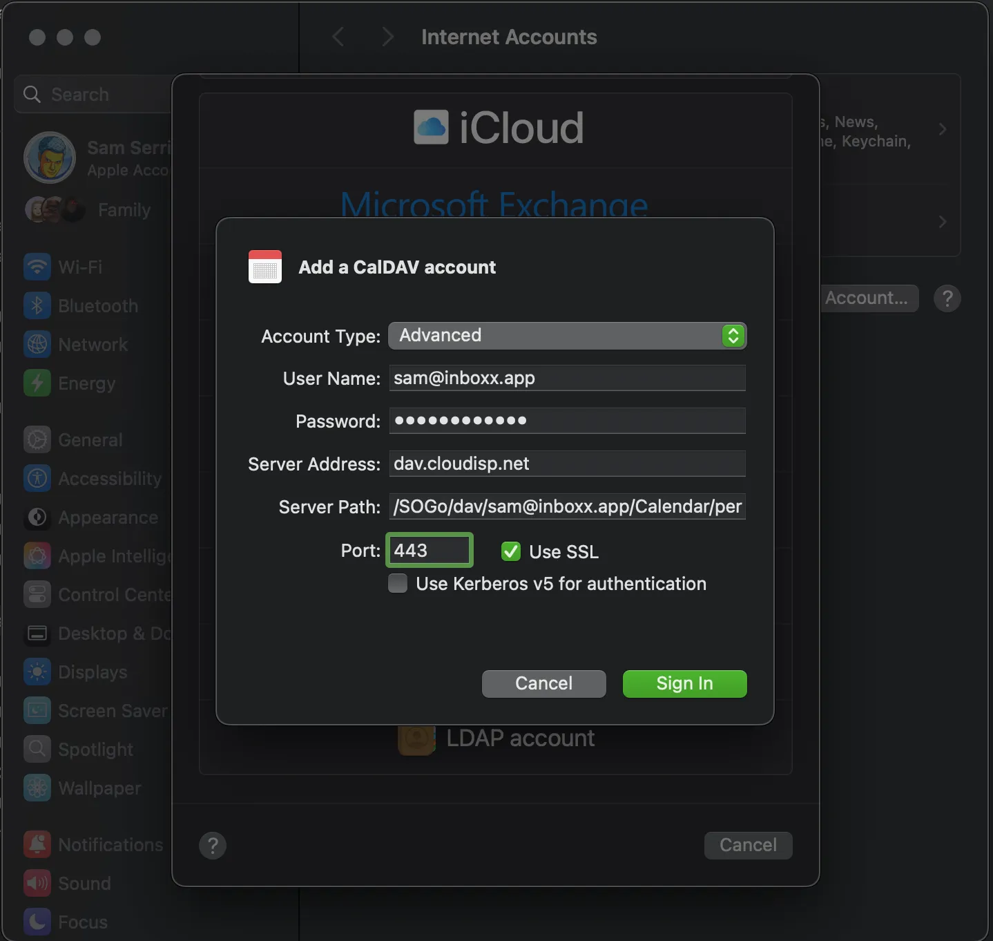Click Sign In button
The width and height of the screenshot is (993, 941).
tap(684, 683)
